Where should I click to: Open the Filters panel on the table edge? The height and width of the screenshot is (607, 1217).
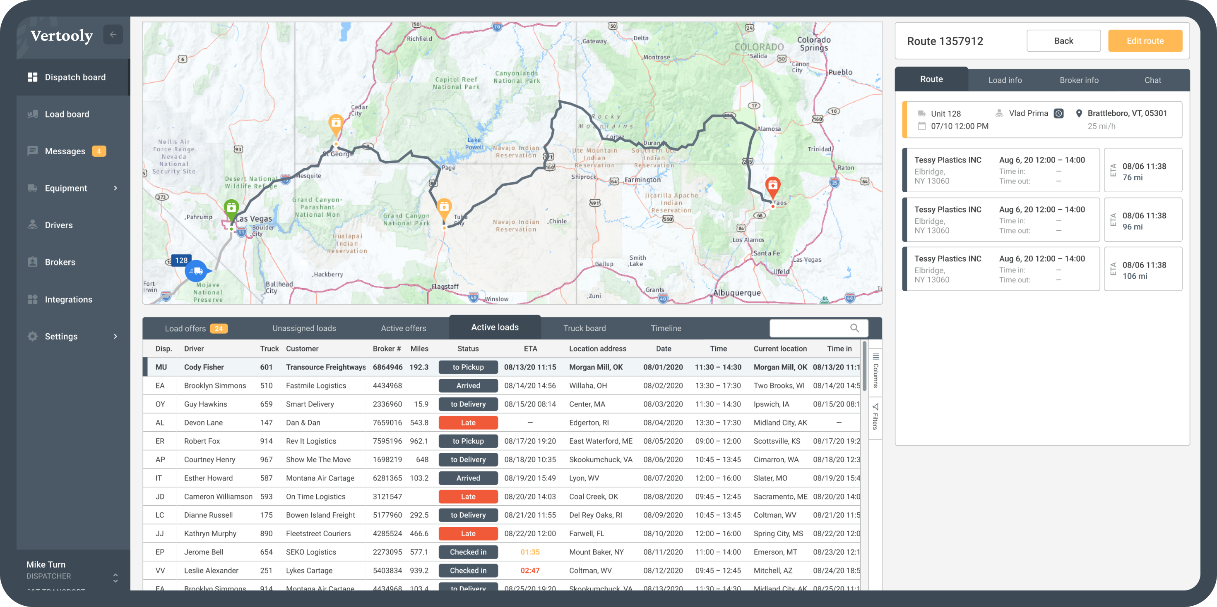tap(875, 416)
